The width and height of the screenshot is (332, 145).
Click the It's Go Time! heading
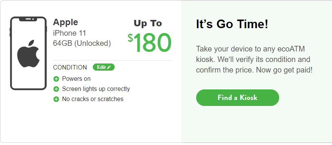click(232, 24)
